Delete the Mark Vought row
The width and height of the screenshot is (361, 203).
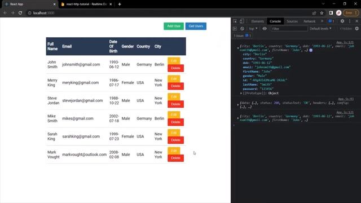pos(175,158)
